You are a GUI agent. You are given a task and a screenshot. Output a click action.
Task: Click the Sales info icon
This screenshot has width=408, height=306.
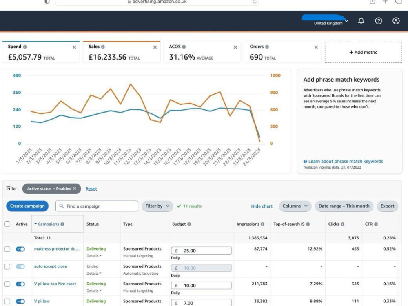click(x=103, y=47)
